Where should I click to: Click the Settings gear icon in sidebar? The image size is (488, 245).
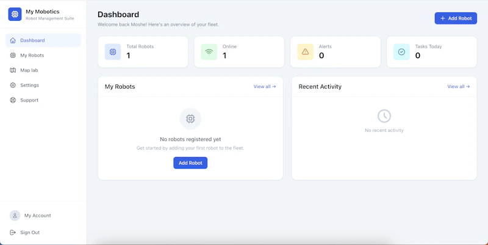13,85
